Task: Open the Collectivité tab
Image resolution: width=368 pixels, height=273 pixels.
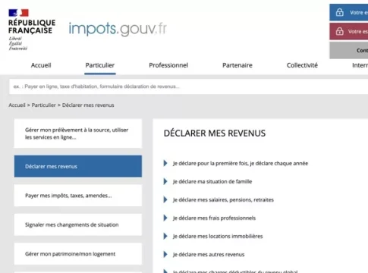Action: coord(302,65)
